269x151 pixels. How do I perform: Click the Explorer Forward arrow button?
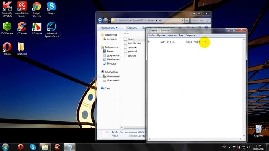[105, 21]
